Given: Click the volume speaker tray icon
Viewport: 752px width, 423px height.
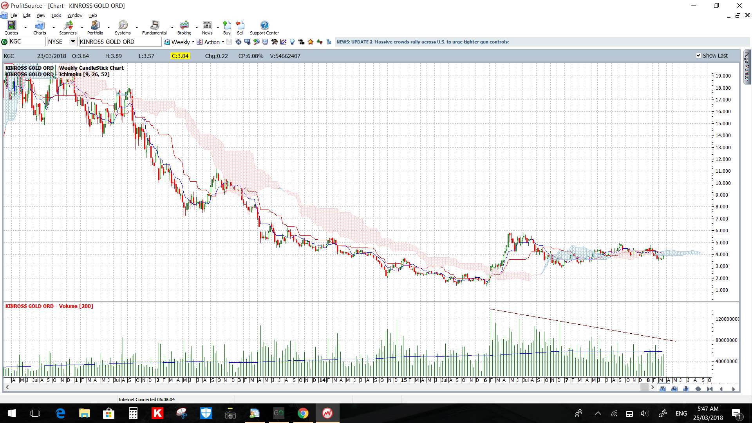Looking at the screenshot, I should (x=644, y=413).
